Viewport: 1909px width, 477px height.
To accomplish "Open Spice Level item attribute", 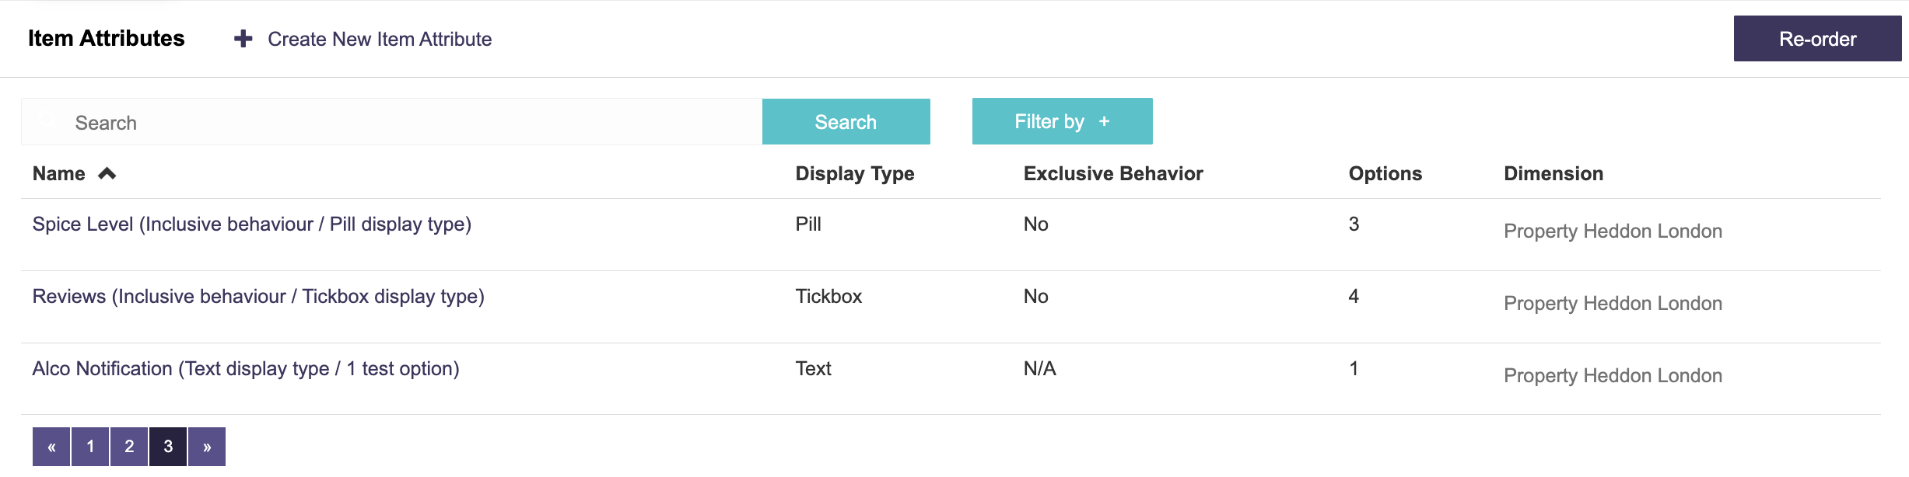I will 252,224.
